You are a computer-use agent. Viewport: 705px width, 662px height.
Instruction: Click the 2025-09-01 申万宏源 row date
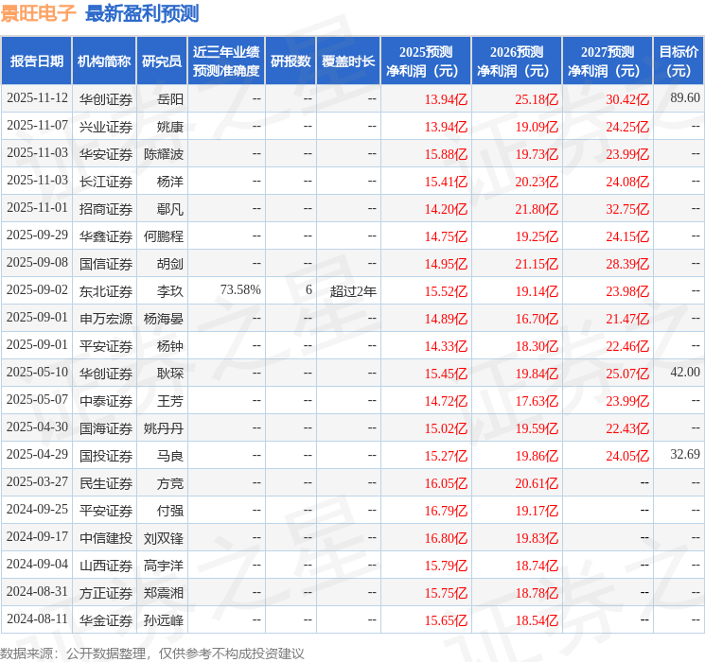tap(37, 318)
